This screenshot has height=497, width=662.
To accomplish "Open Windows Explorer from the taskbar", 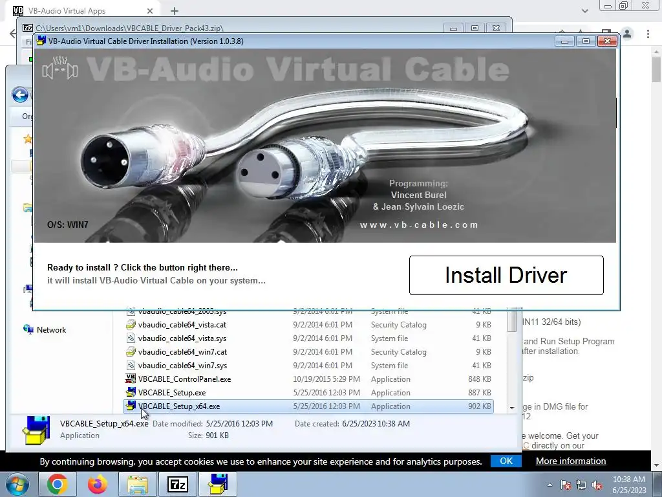I will point(138,484).
